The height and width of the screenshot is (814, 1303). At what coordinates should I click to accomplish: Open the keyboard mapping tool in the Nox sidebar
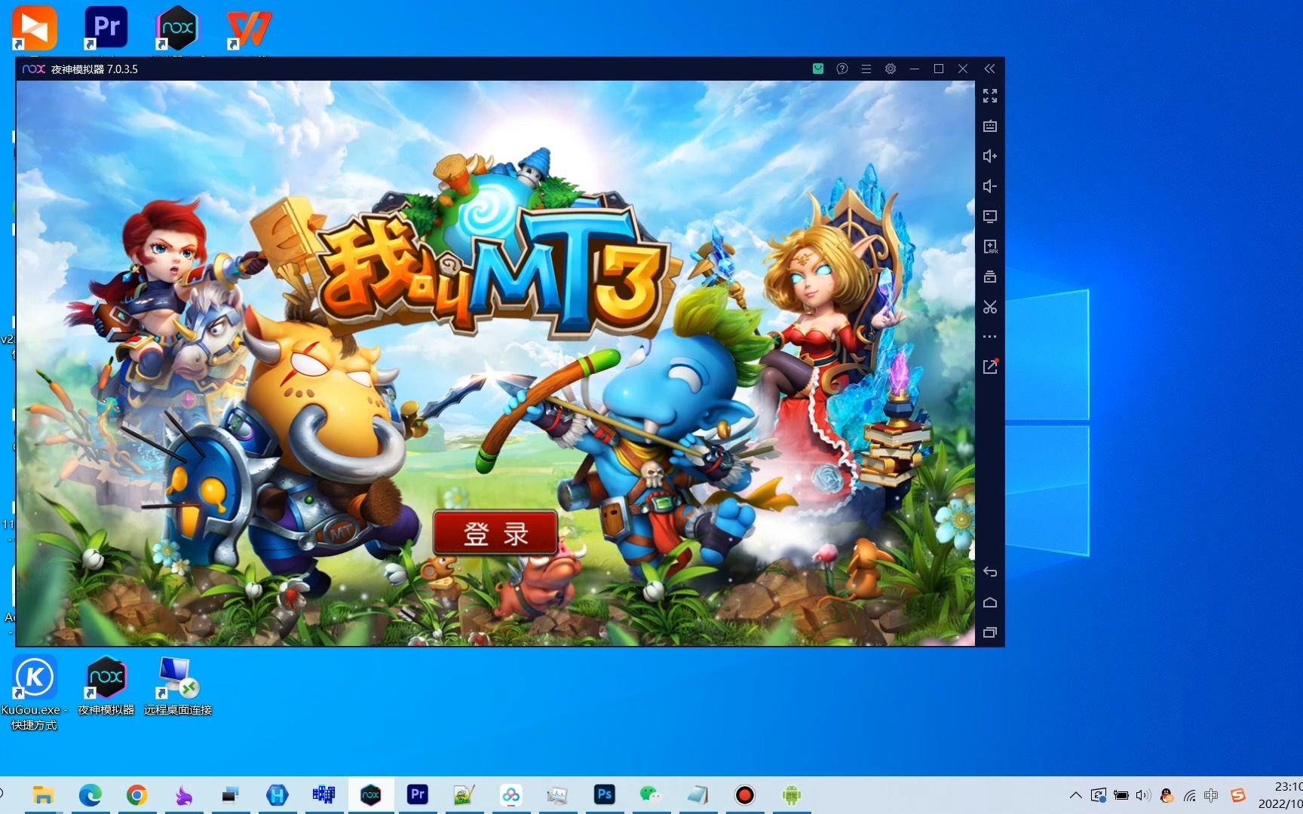pyautogui.click(x=990, y=126)
